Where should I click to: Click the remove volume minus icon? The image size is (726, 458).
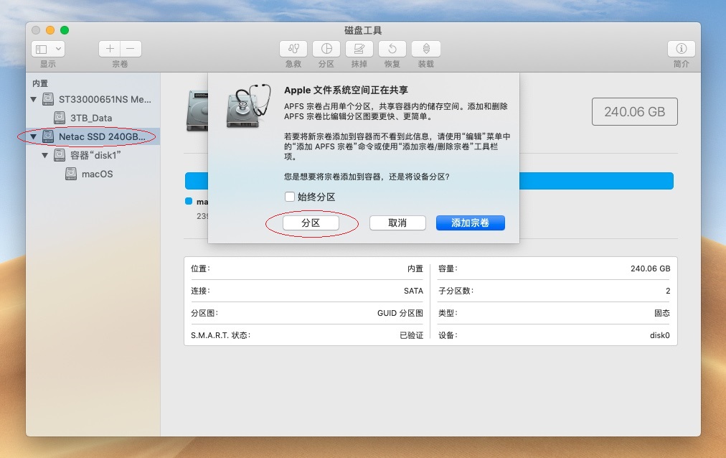click(129, 49)
